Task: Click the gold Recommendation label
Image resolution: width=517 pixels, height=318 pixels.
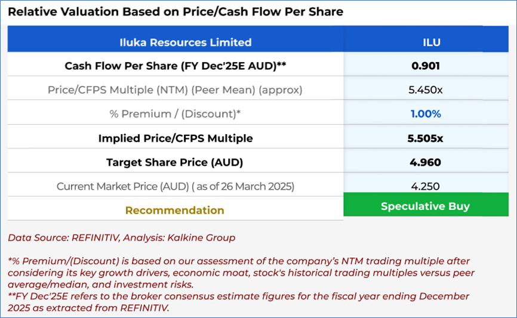Action: click(x=175, y=210)
